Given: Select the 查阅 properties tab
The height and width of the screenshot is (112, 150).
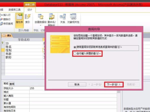Looking at the screenshot, I should point(12,84).
